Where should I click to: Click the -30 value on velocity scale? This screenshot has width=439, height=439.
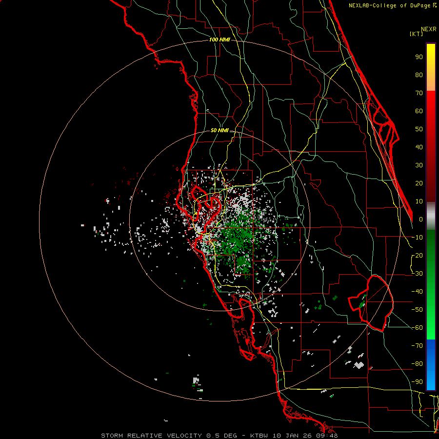(417, 274)
